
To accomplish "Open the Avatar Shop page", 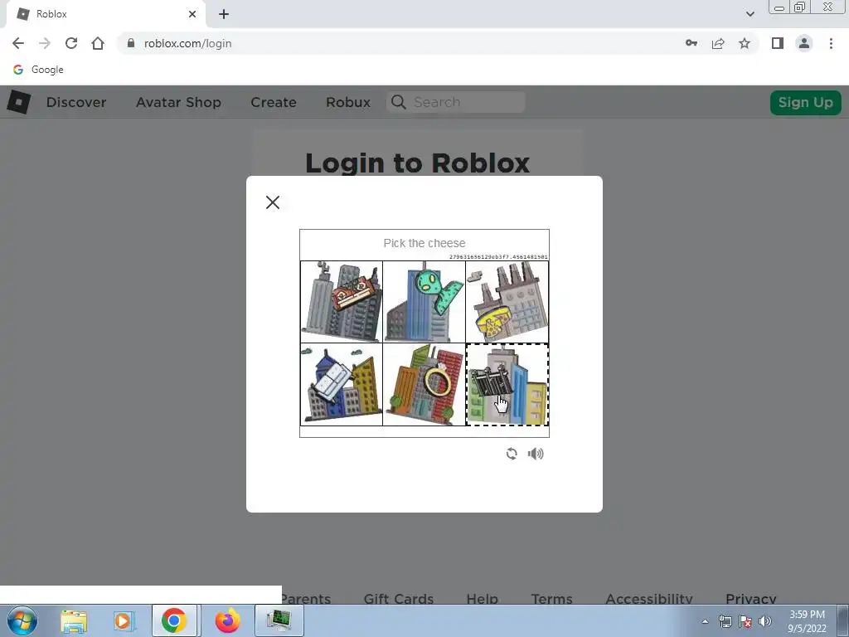I will coord(178,102).
